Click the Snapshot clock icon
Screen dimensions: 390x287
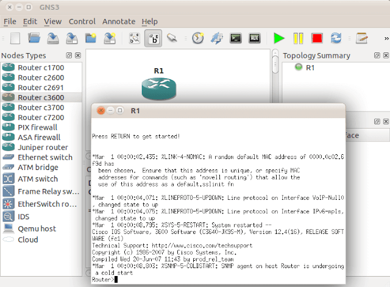tap(197, 38)
